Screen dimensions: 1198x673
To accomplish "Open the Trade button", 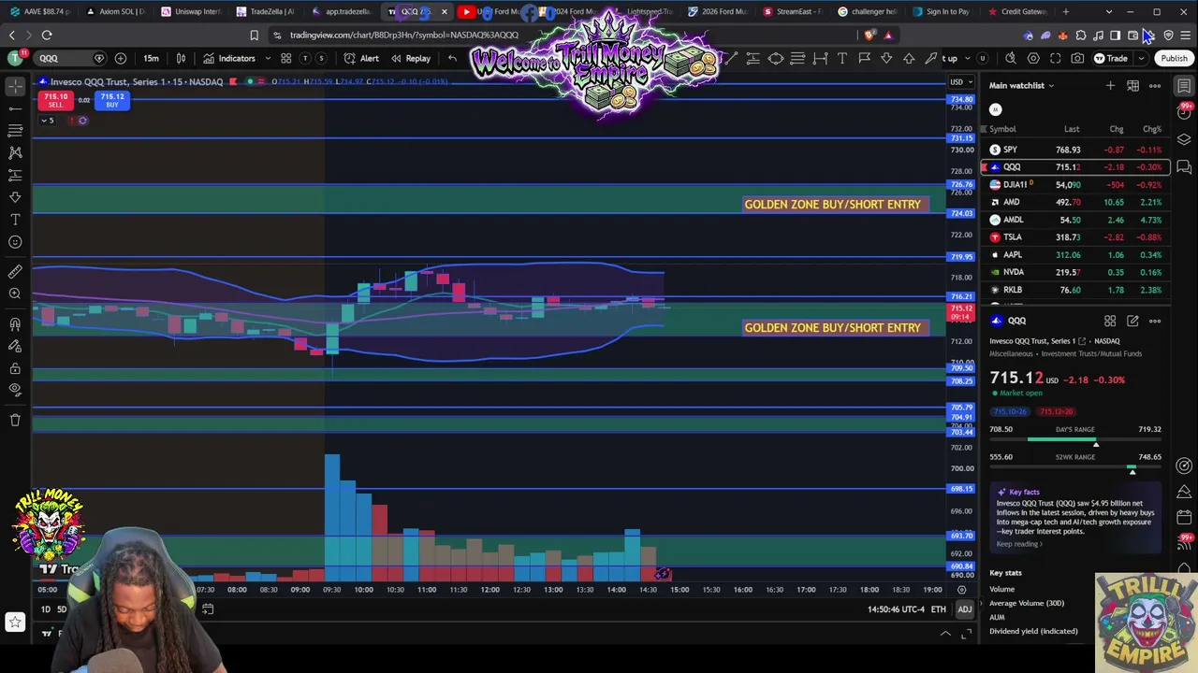I will 1111,58.
